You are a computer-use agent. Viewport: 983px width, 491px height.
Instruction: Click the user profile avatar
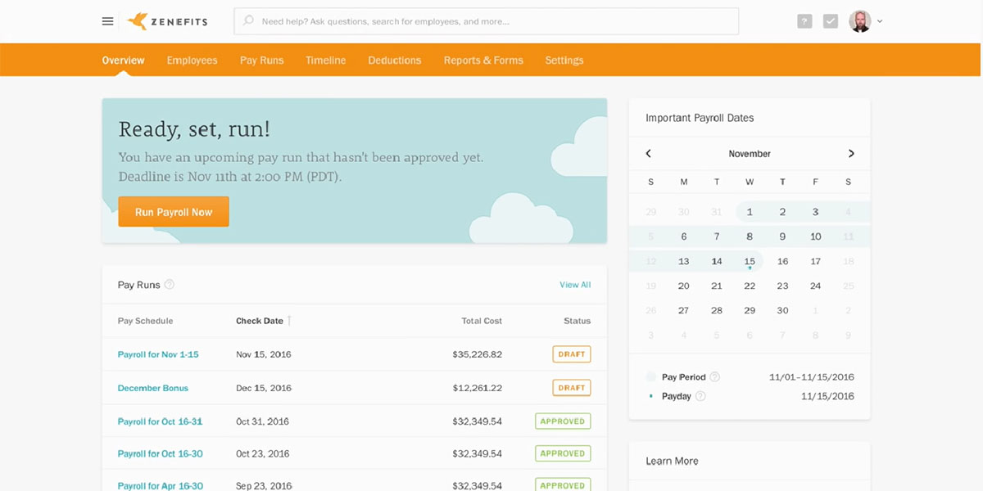click(x=859, y=21)
